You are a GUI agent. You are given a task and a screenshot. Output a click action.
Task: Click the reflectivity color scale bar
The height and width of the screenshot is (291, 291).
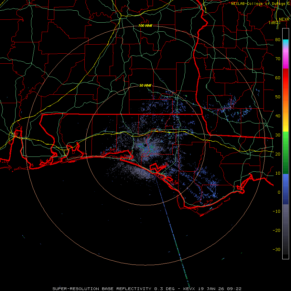286,144
